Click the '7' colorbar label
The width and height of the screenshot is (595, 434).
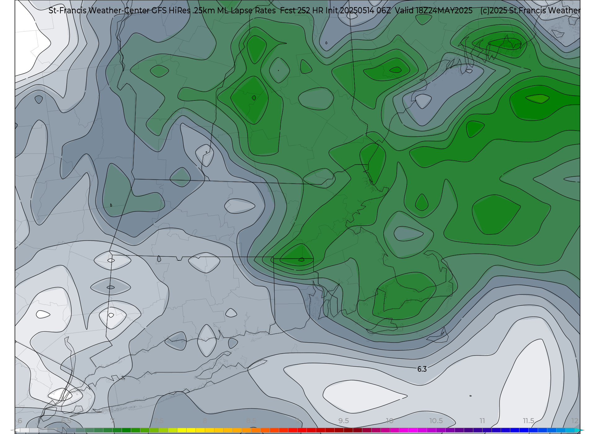[112, 421]
